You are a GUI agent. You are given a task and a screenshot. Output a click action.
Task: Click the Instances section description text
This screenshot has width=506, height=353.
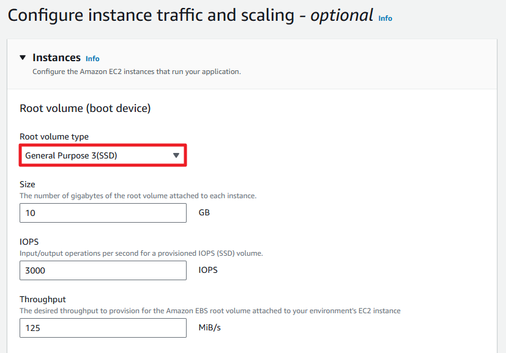point(136,72)
